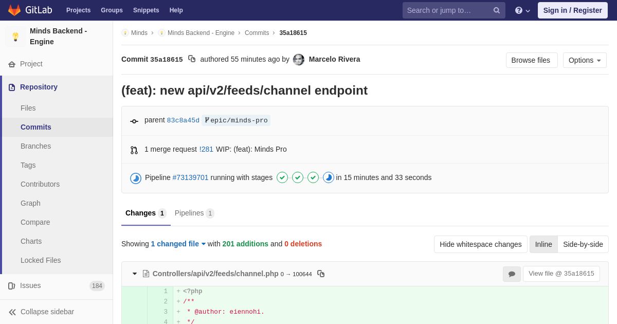Open the Groups menu
Viewport: 617px width, 324px height.
click(112, 10)
